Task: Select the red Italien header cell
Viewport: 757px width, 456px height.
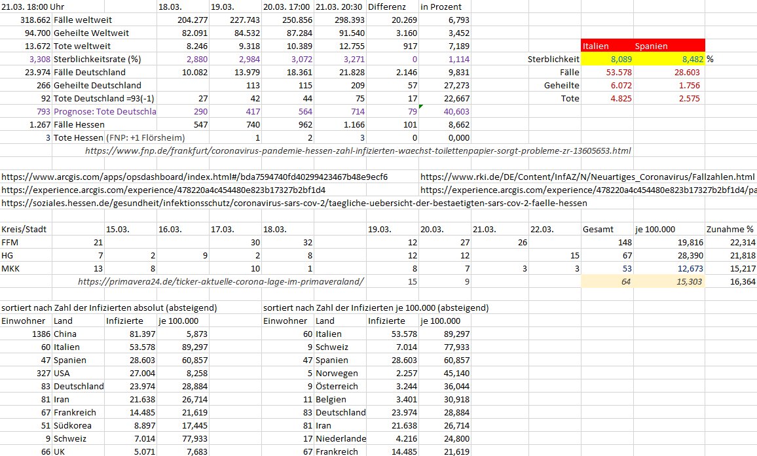Action: [607, 46]
